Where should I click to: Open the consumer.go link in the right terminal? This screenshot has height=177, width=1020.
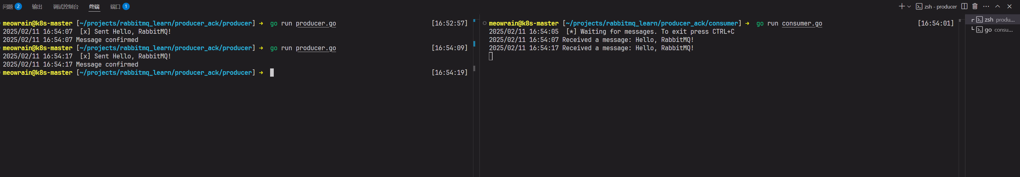point(802,24)
